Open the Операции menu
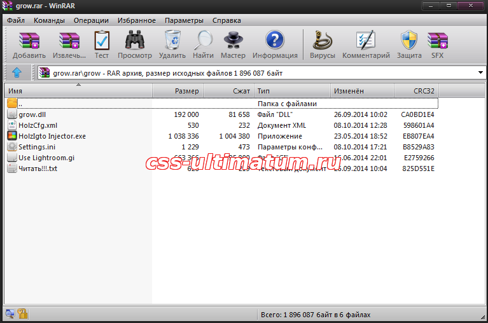488x323 pixels. pyautogui.click(x=91, y=20)
